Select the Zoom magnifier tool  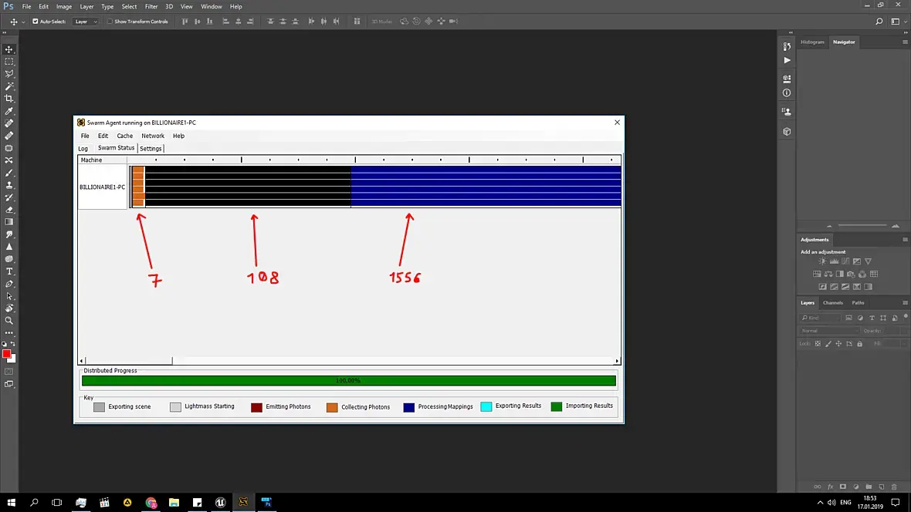(x=9, y=321)
